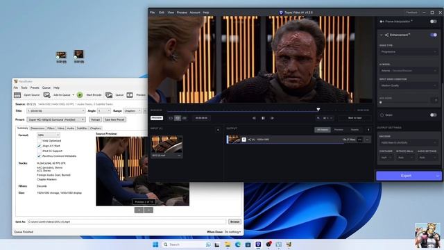Open the left desktop video file icon
Screen dimensions: 444x250
pos(61,57)
